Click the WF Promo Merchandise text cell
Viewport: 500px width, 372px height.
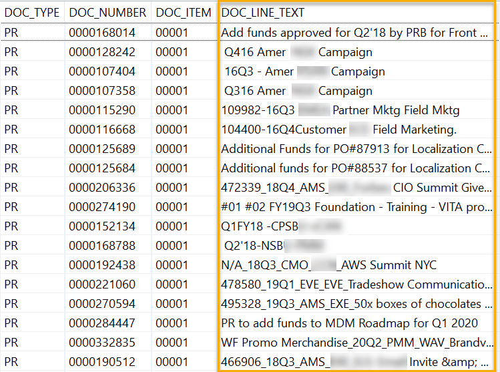click(x=356, y=343)
